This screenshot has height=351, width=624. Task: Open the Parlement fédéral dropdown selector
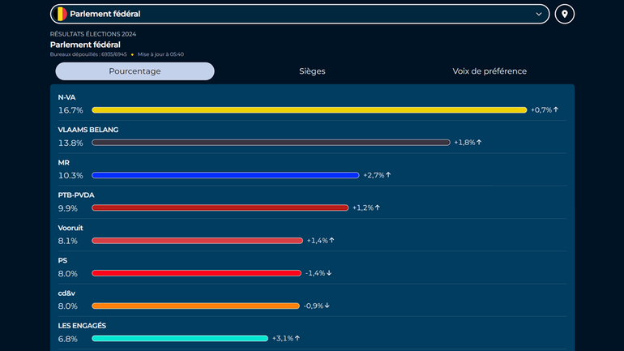tap(300, 14)
